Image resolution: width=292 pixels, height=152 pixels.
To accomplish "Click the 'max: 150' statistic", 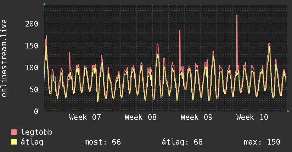I will pyautogui.click(x=262, y=142).
